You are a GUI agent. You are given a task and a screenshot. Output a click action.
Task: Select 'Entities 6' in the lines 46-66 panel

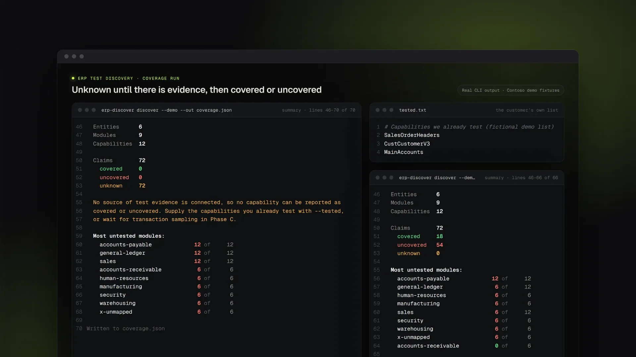[x=415, y=194]
